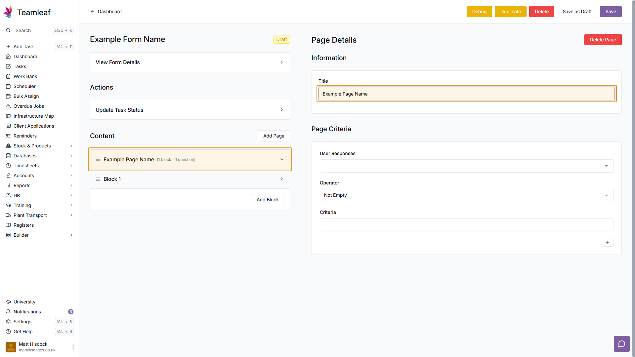635x357 pixels.
Task: Click the Add Block button
Action: tap(268, 200)
